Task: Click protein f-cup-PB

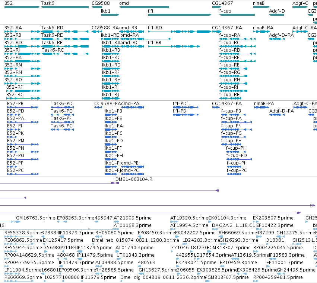Action: (x=231, y=111)
